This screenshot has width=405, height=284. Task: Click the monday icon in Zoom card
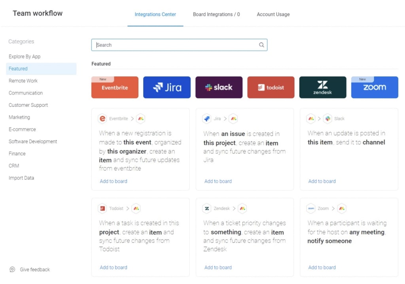coord(342,208)
